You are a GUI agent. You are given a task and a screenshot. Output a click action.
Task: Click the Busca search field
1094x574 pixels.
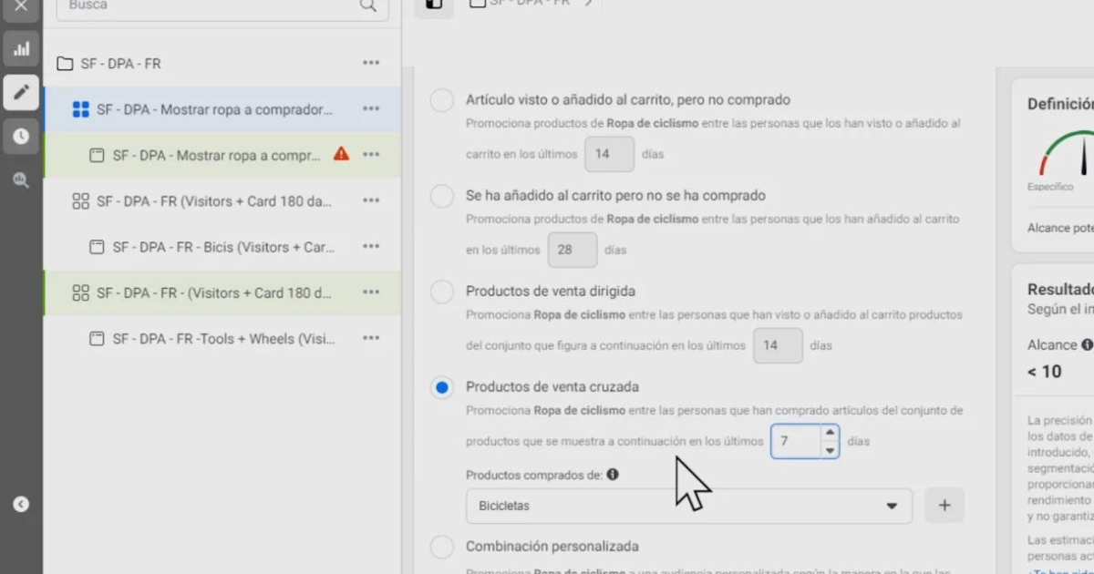click(x=222, y=6)
